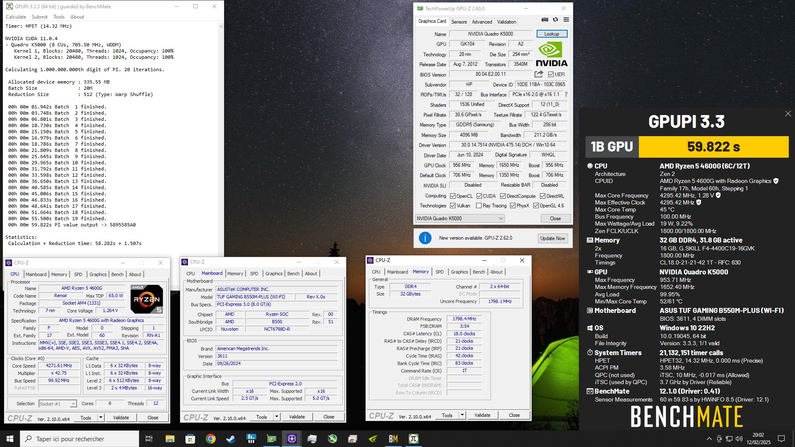The height and width of the screenshot is (447, 795).
Task: Open Microsoft Store from the taskbar
Action: click(x=190, y=439)
